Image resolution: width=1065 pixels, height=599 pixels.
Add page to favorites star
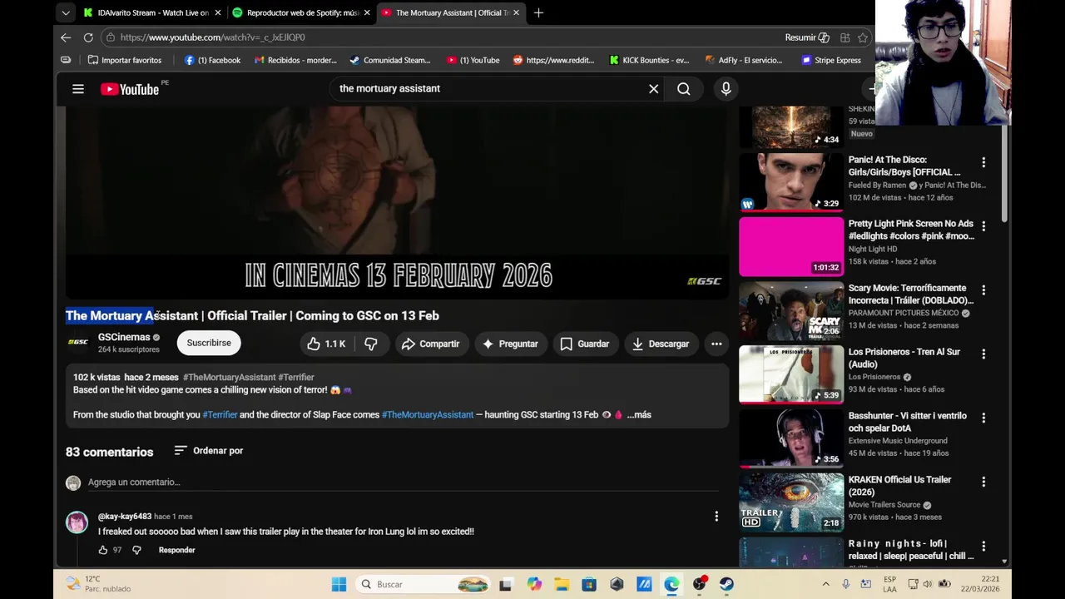pyautogui.click(x=863, y=37)
